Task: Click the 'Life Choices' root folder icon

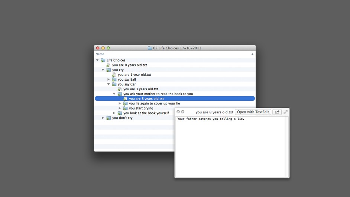Action: tap(103, 60)
